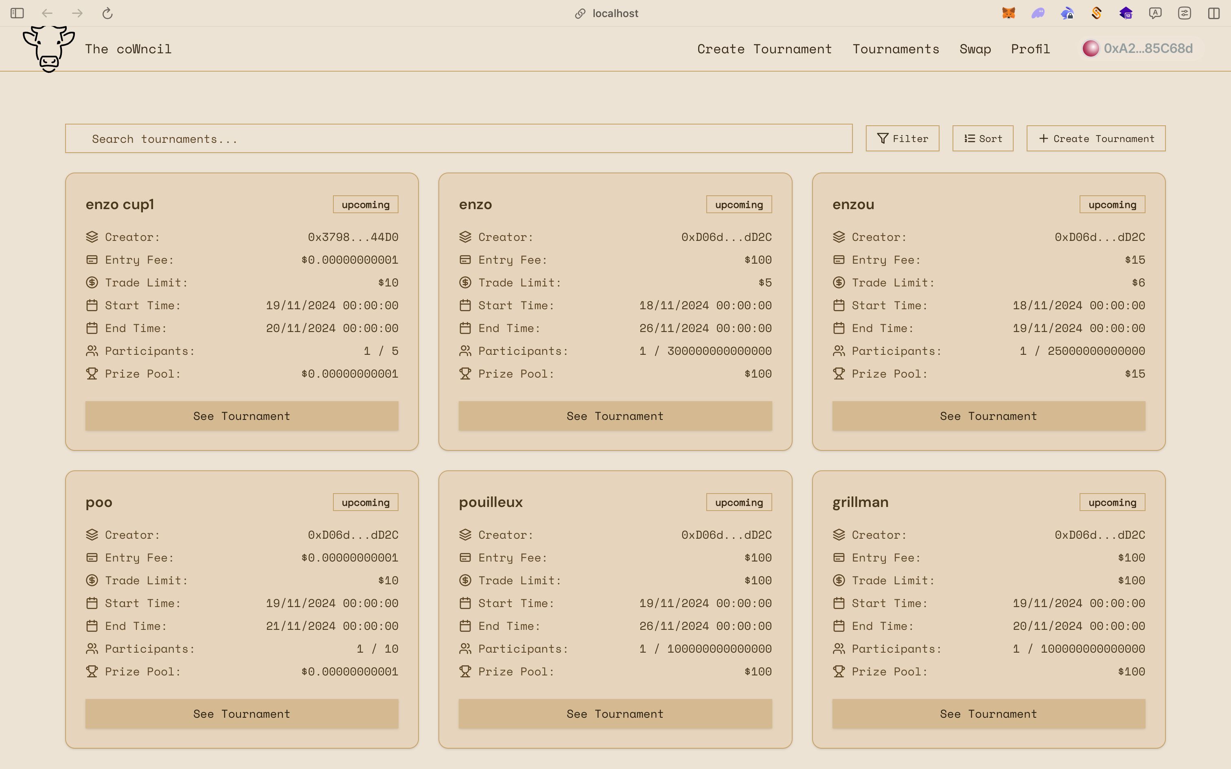Click The coWncil site title
The image size is (1231, 769).
coord(128,49)
